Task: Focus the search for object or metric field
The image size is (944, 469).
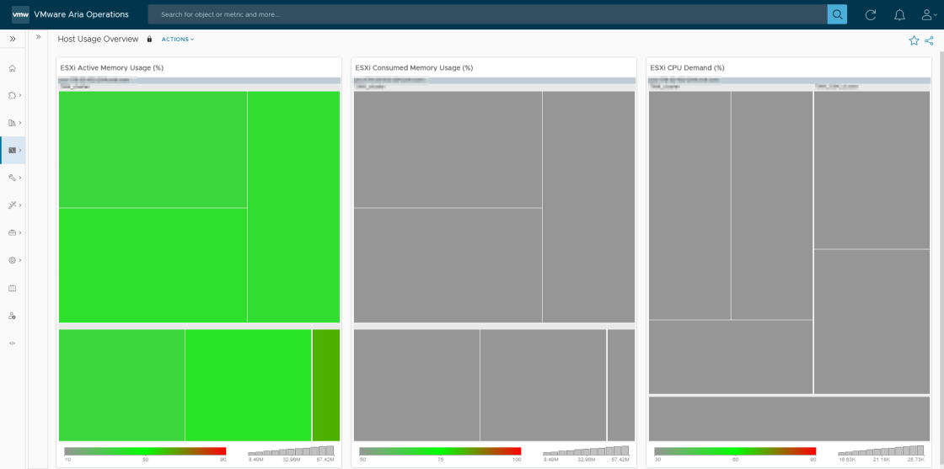Action: pos(487,14)
